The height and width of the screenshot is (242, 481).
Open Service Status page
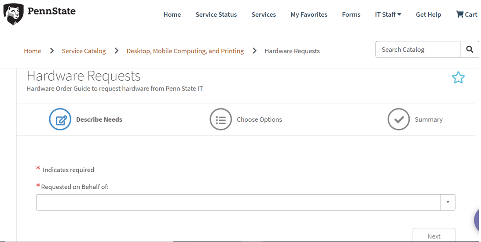[216, 14]
